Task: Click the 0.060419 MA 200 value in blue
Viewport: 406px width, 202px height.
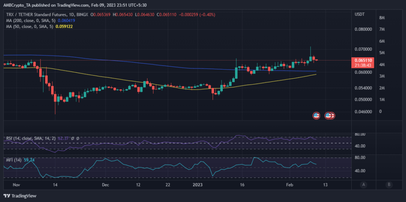Action: [65, 20]
